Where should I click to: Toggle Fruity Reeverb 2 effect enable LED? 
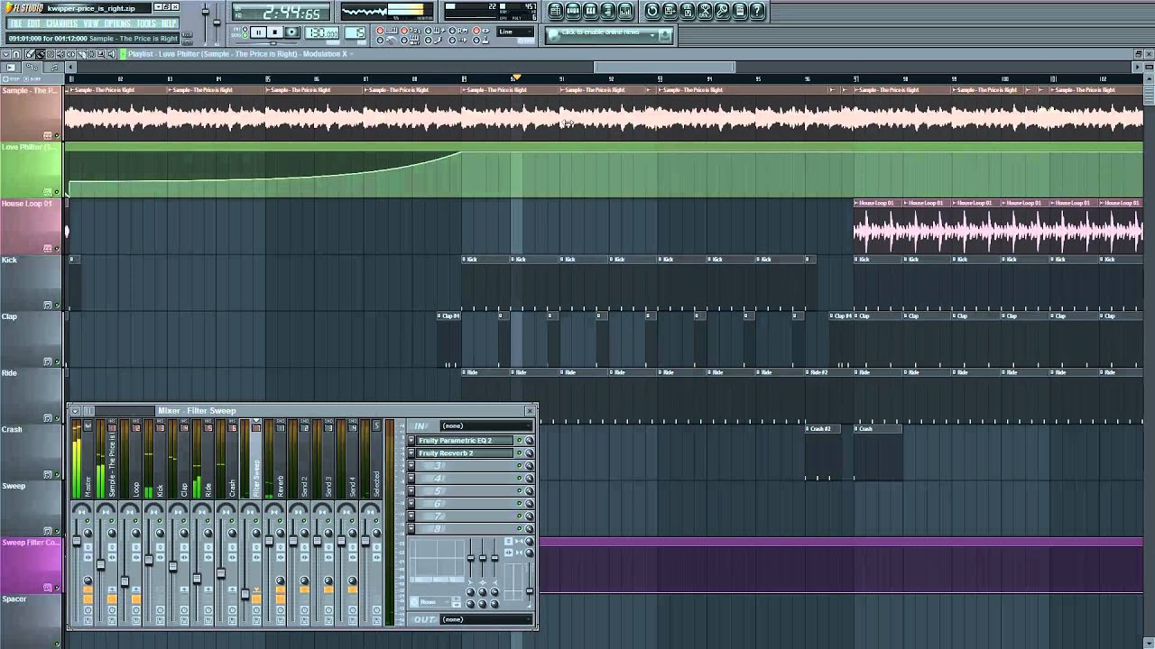tap(519, 452)
